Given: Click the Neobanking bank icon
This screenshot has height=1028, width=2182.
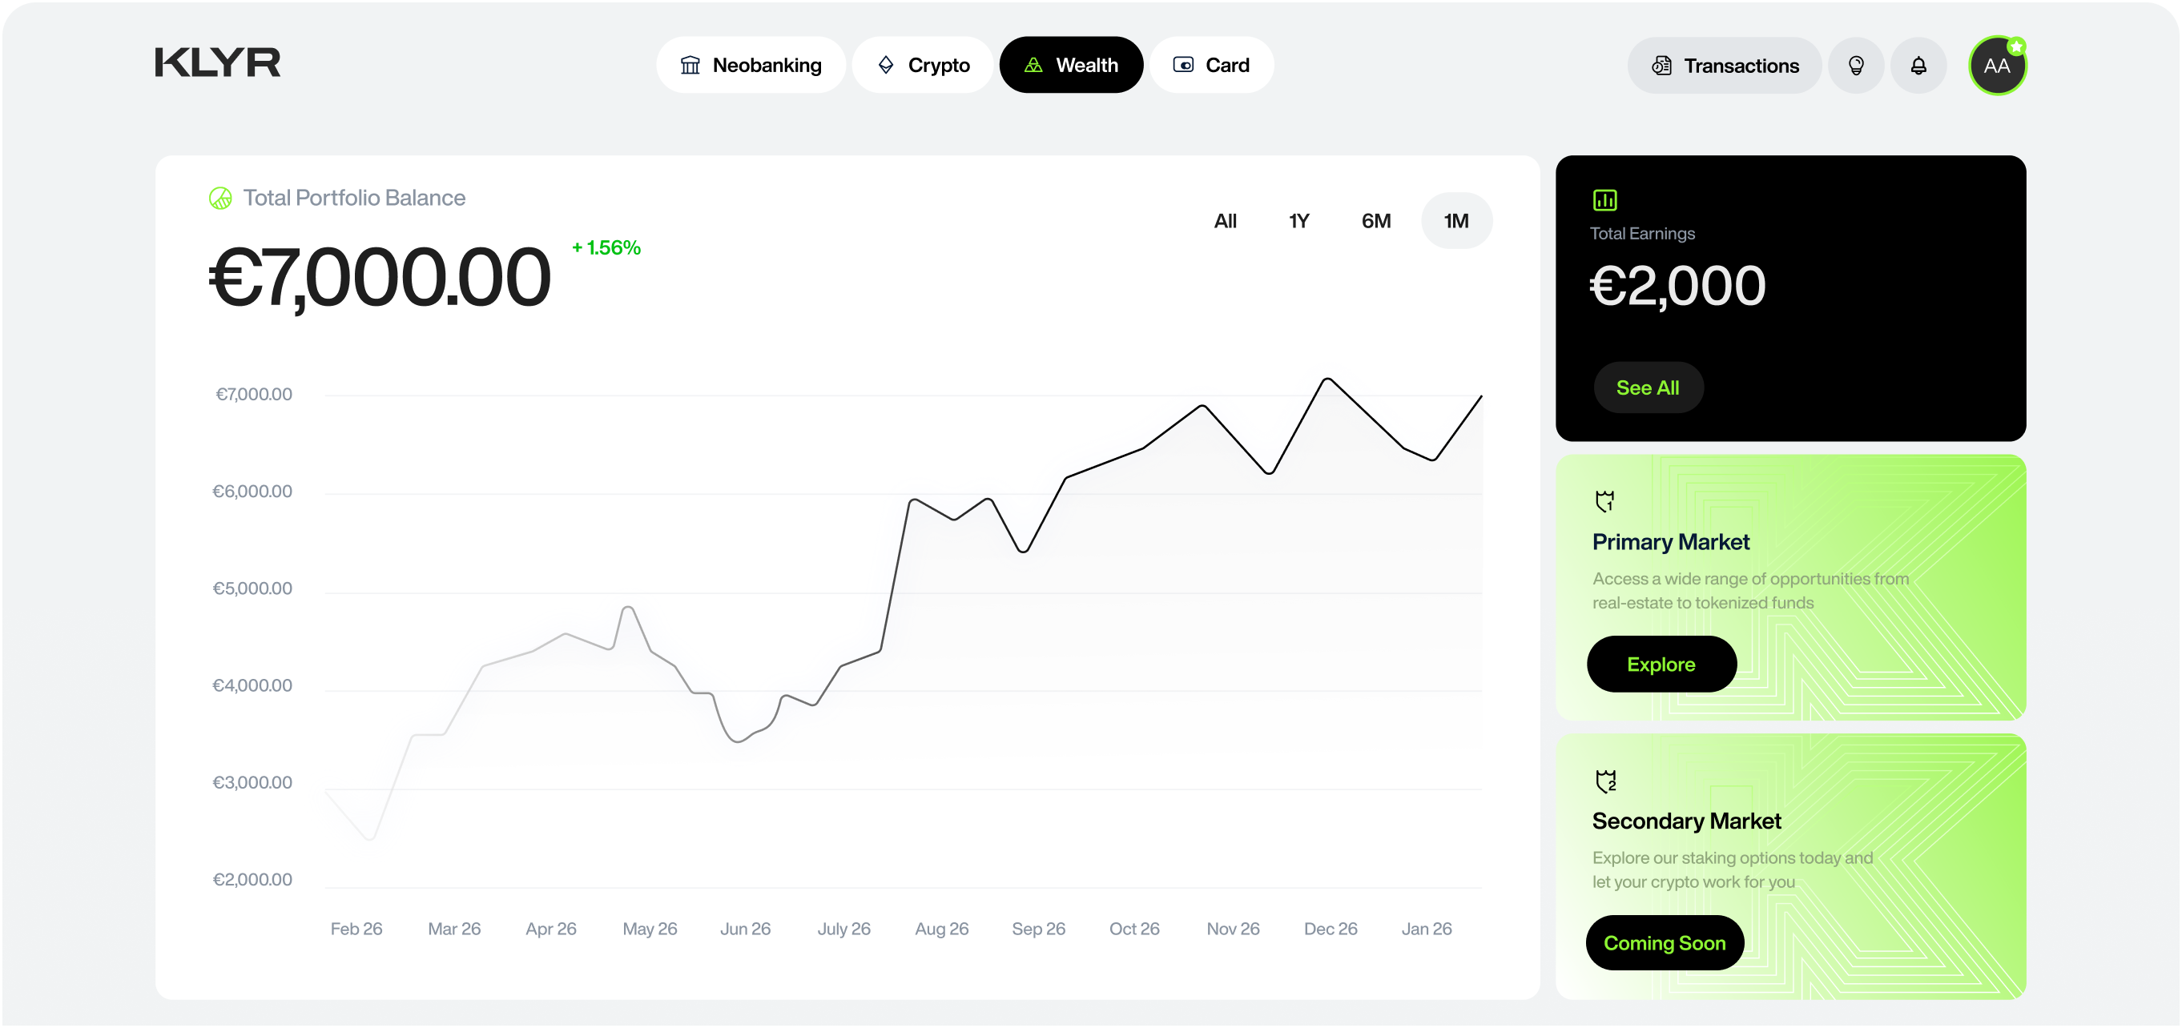Looking at the screenshot, I should pos(690,64).
